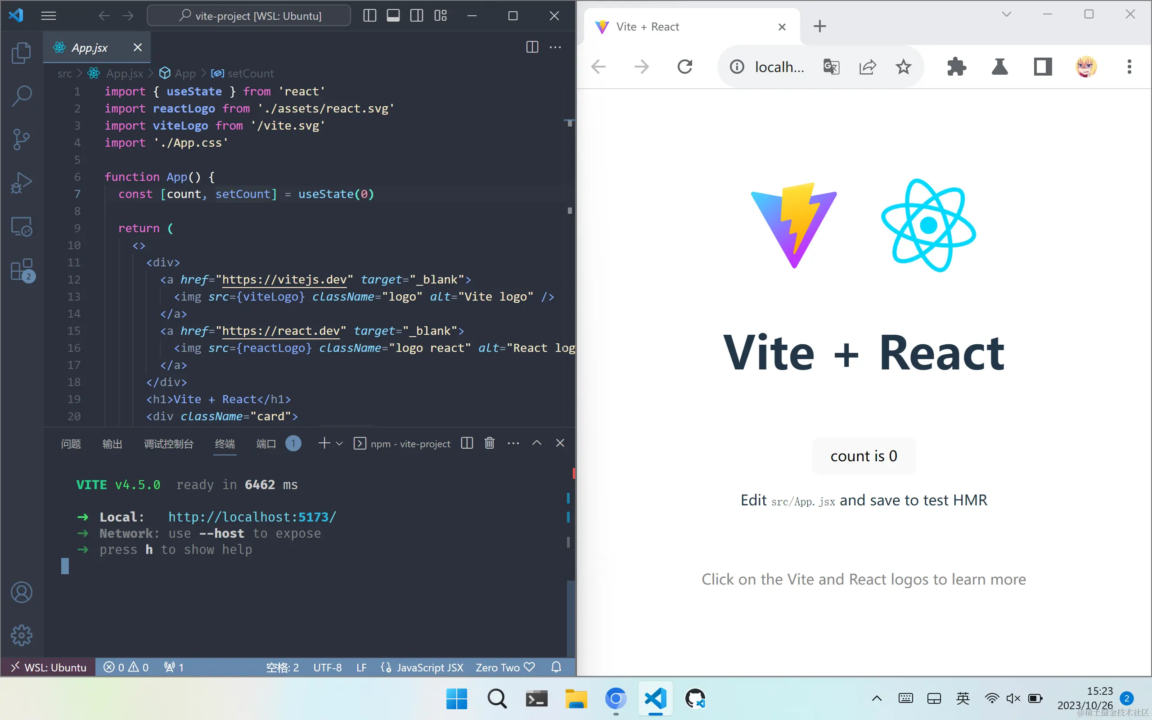Kill the terminal with the trash icon
The image size is (1152, 720).
[489, 443]
